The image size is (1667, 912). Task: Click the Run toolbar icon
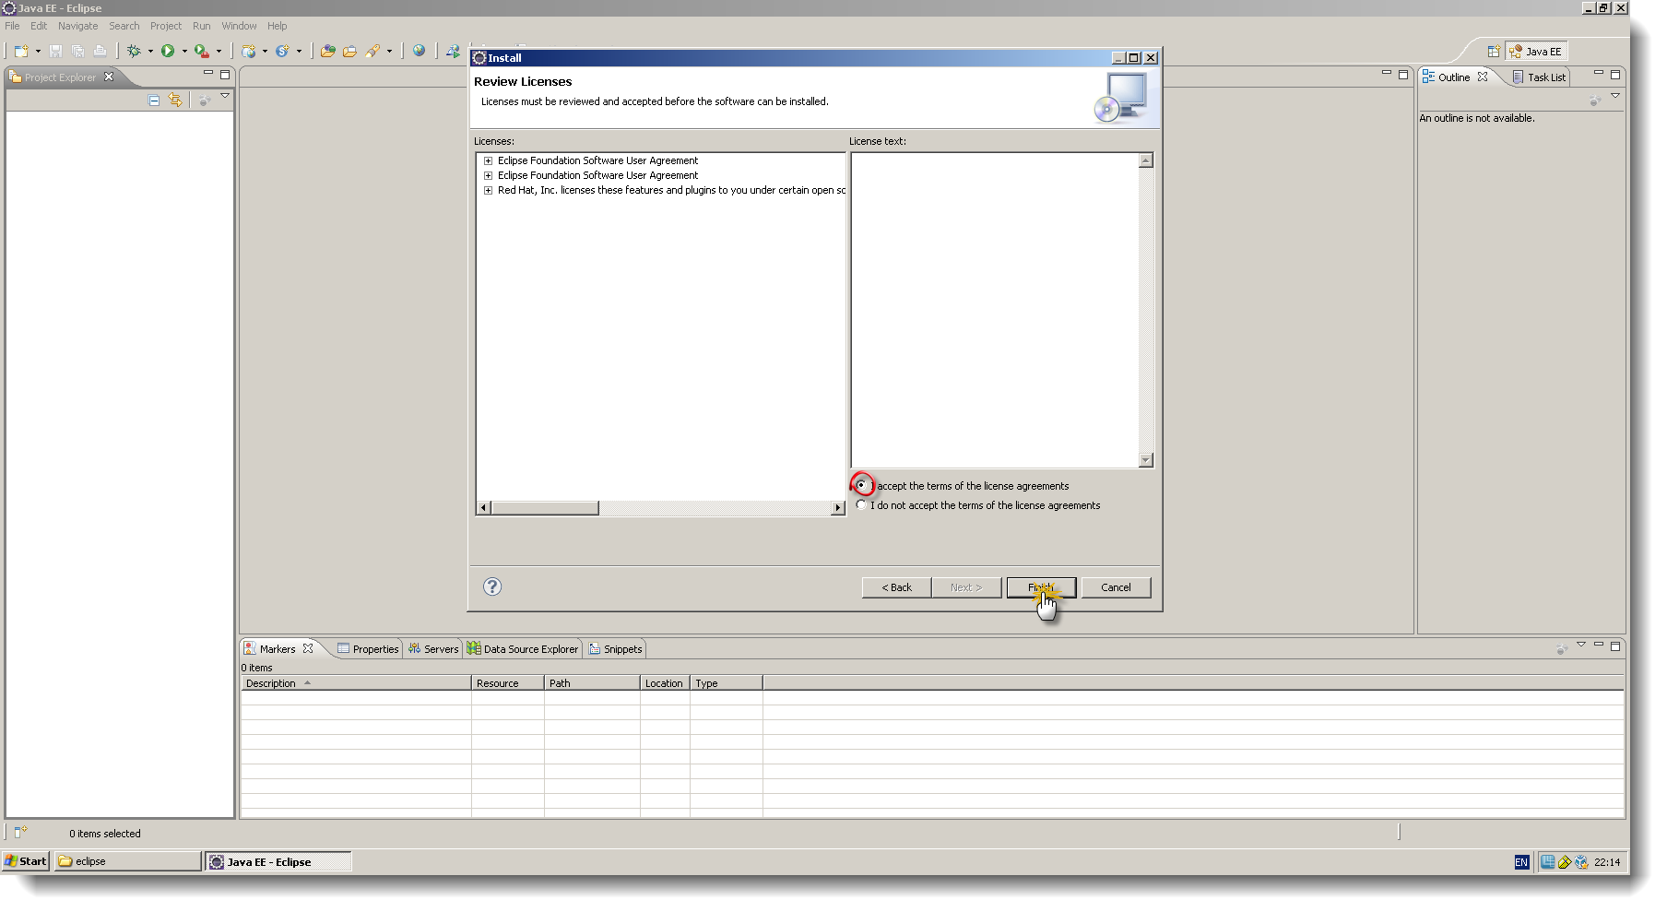coord(168,51)
